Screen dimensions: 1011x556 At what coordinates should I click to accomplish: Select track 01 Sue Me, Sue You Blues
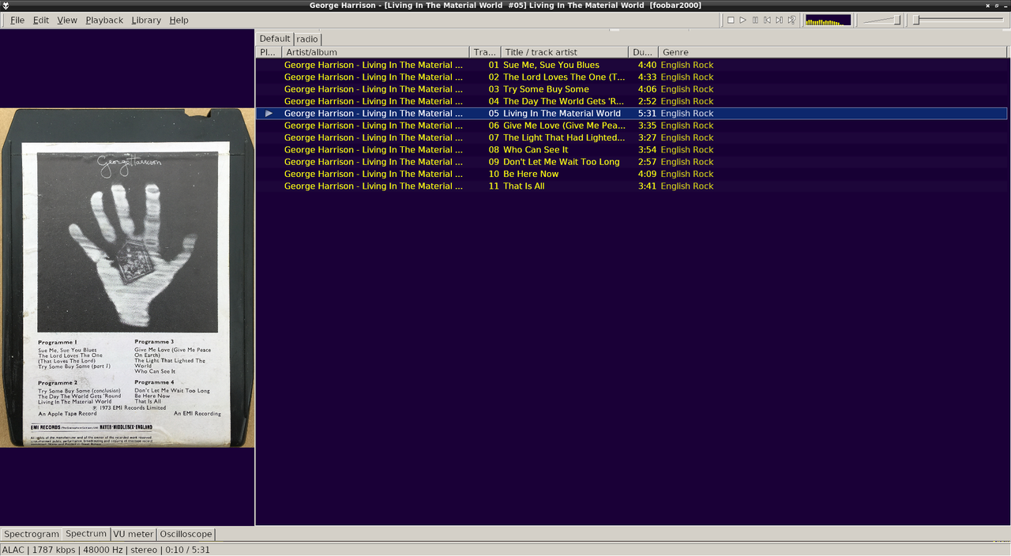tap(632, 65)
